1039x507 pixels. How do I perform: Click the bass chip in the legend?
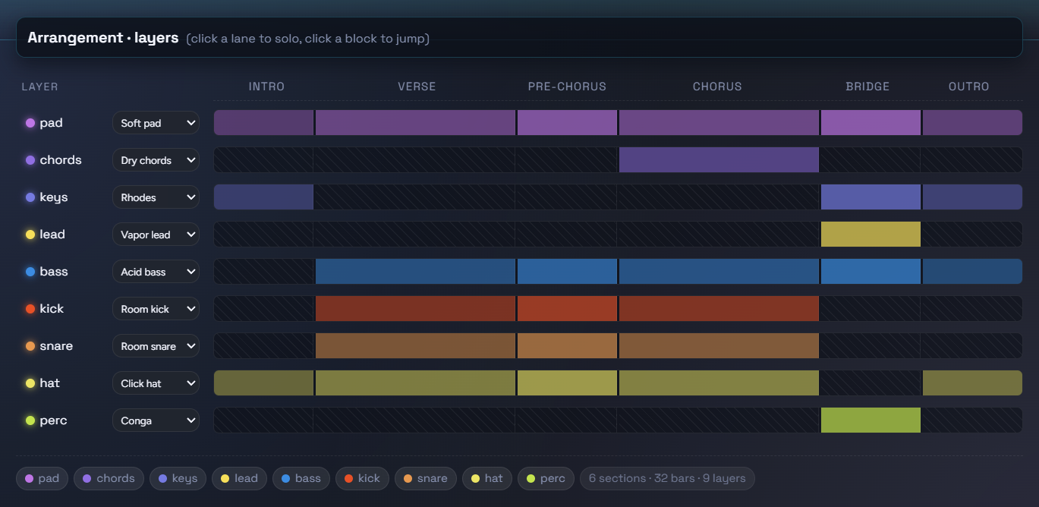[301, 478]
